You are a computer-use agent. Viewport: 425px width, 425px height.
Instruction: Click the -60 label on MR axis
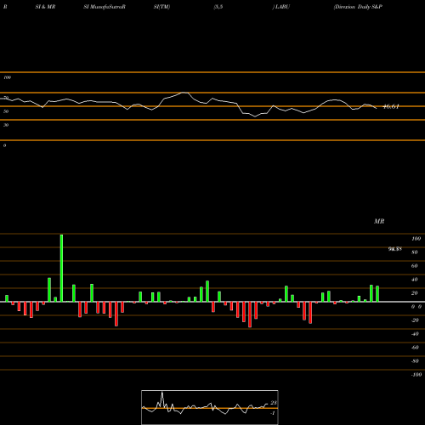(x=415, y=348)
